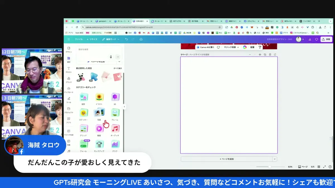335x188 pixels.
Task: Click the ページを追加 button
Action: 227,159
